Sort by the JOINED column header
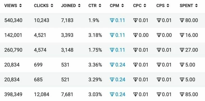The image size is (205, 101). (x=71, y=6)
